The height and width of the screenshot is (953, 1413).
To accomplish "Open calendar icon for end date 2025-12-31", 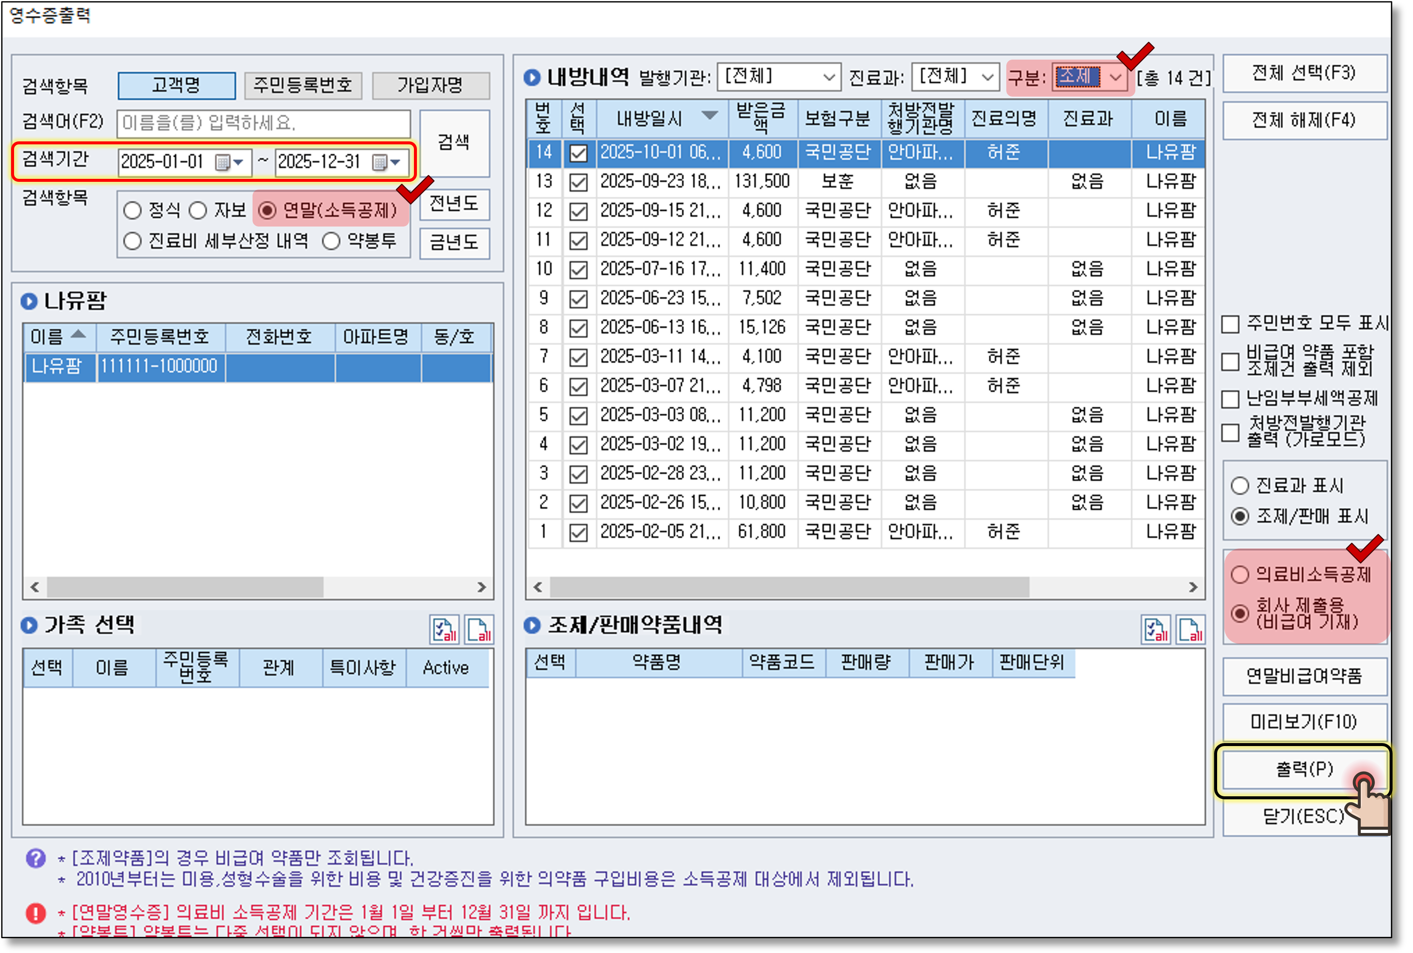I will point(380,162).
